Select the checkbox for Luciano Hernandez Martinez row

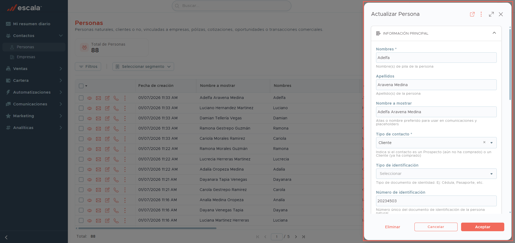[x=81, y=108]
